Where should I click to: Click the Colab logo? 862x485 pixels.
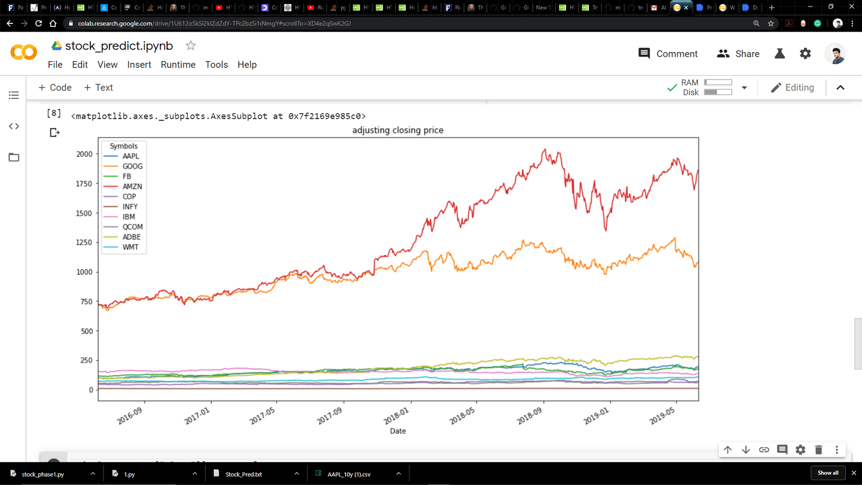[24, 53]
